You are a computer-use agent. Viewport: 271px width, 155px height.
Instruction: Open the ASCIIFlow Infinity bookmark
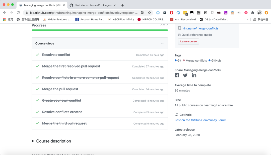click(x=121, y=19)
